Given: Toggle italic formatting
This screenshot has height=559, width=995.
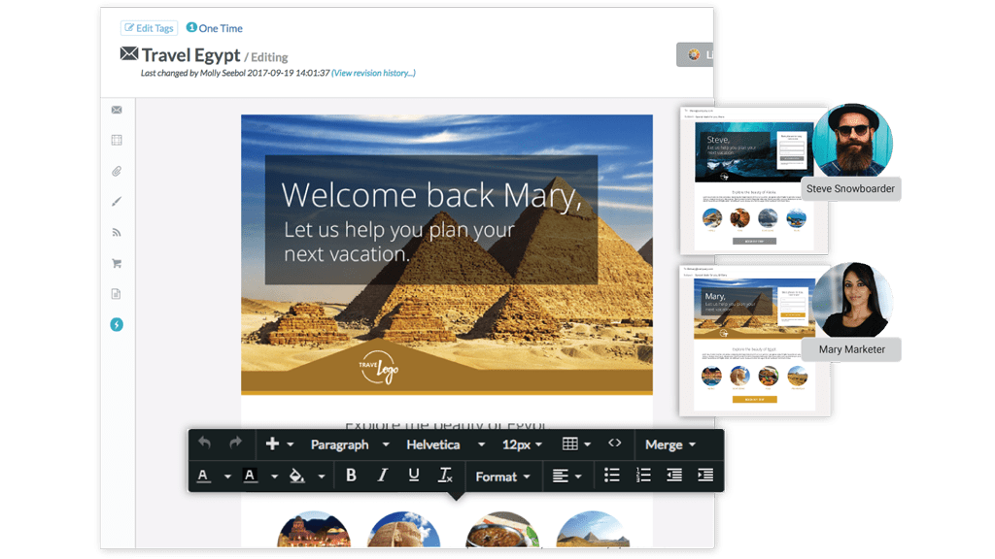Looking at the screenshot, I should pyautogui.click(x=383, y=475).
